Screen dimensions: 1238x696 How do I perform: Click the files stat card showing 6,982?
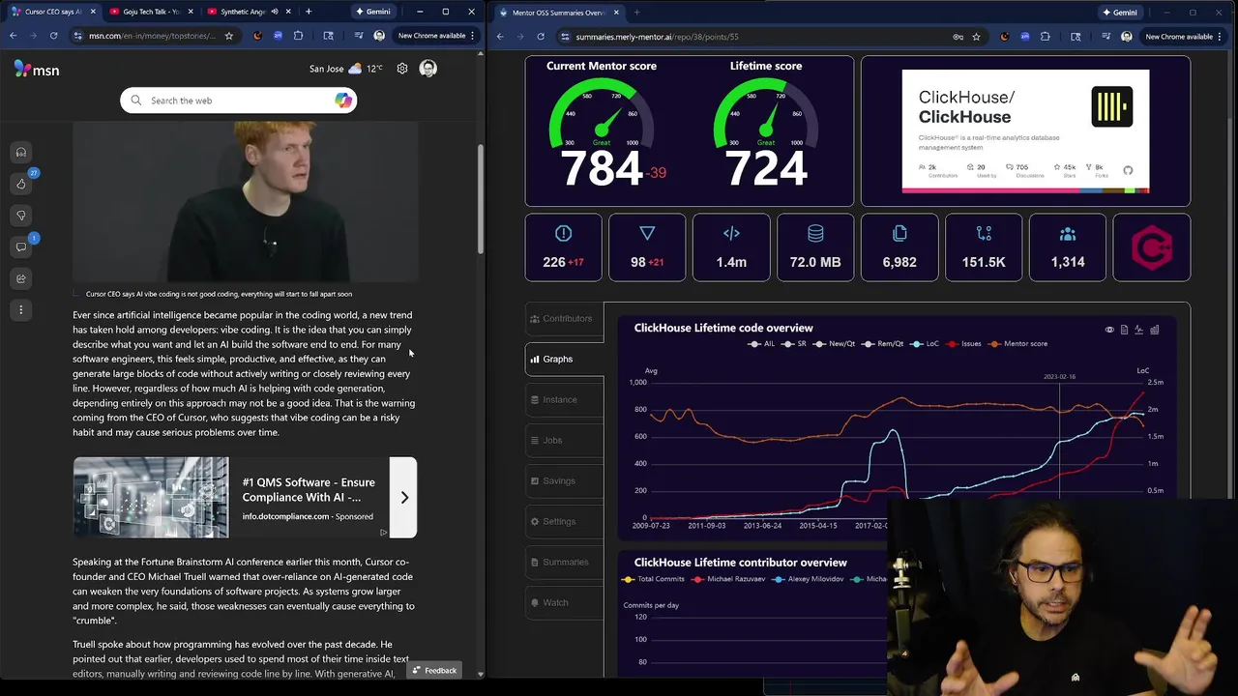click(899, 247)
